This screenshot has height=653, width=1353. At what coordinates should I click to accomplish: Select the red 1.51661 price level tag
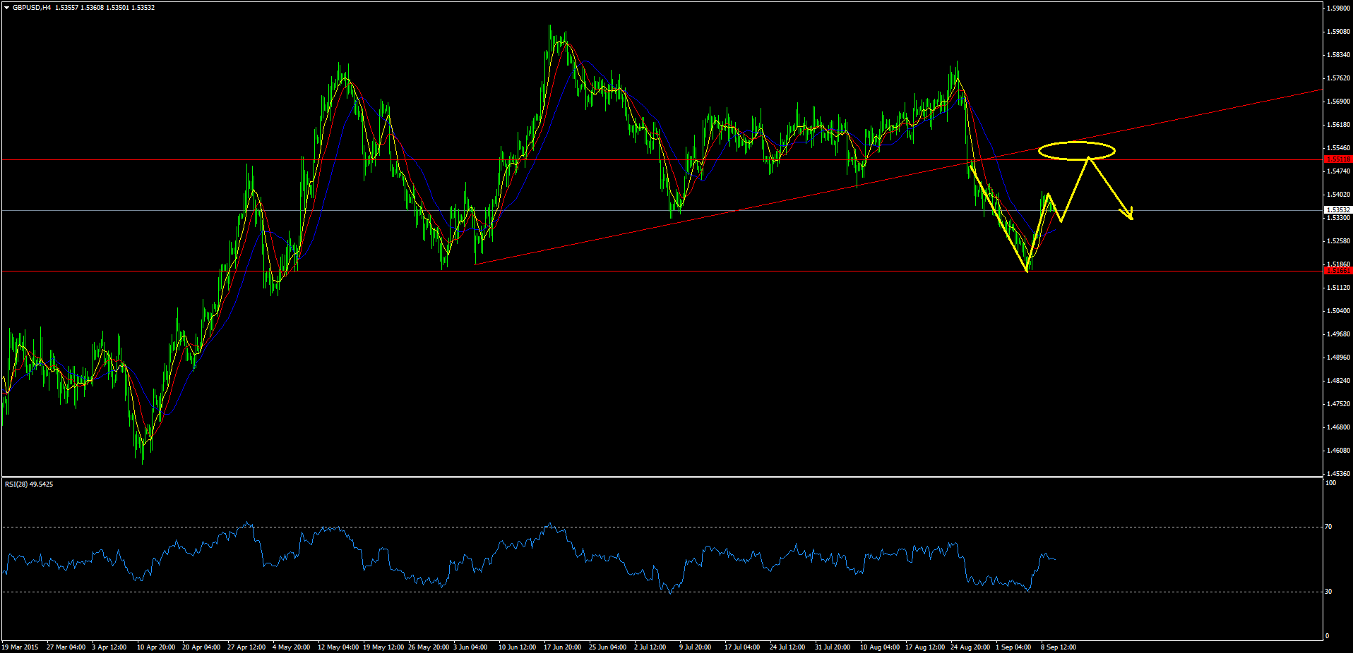click(1338, 271)
